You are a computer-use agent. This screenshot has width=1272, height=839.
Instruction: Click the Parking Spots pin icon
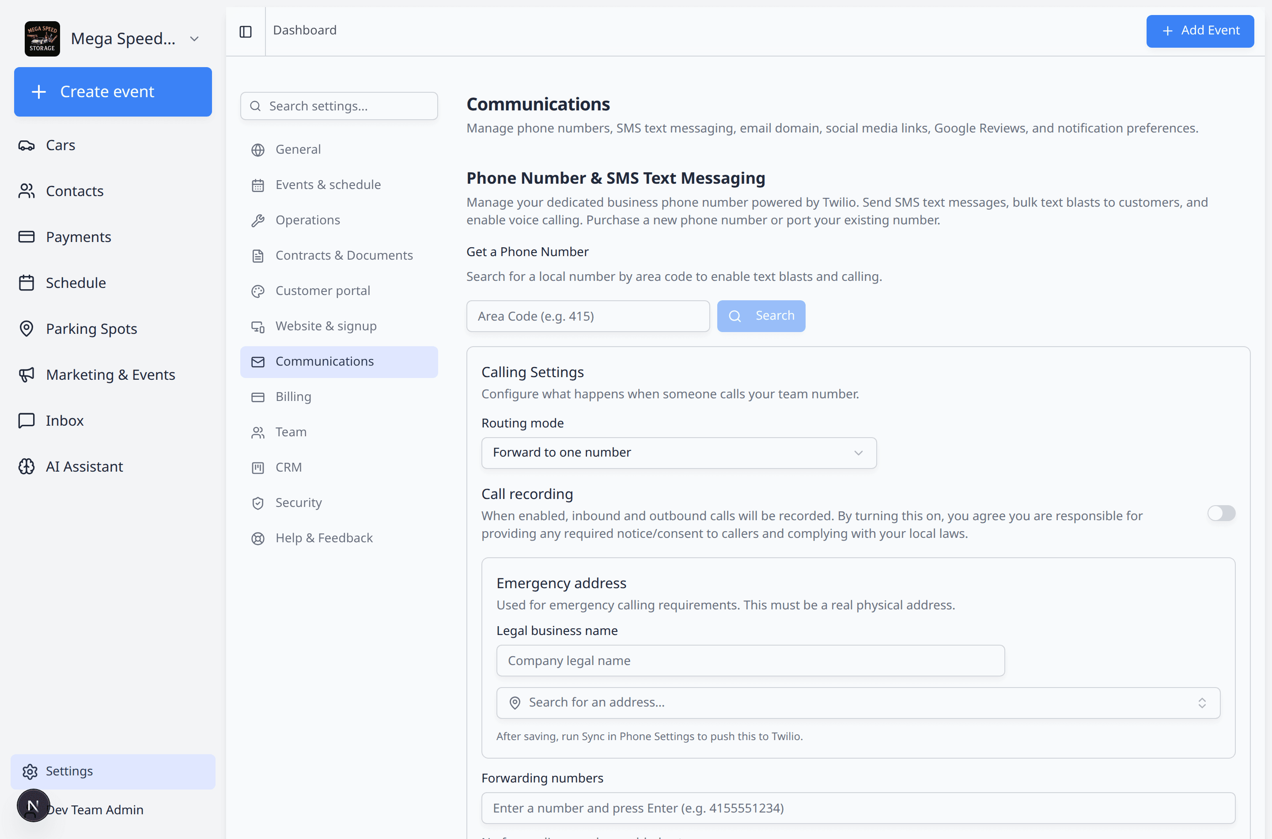pos(26,329)
